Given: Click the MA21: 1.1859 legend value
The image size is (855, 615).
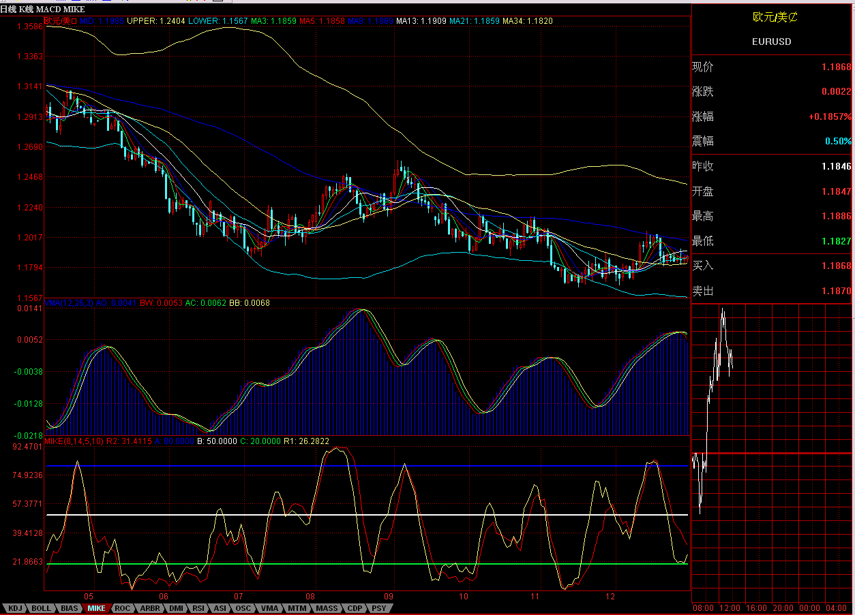Looking at the screenshot, I should [x=475, y=21].
